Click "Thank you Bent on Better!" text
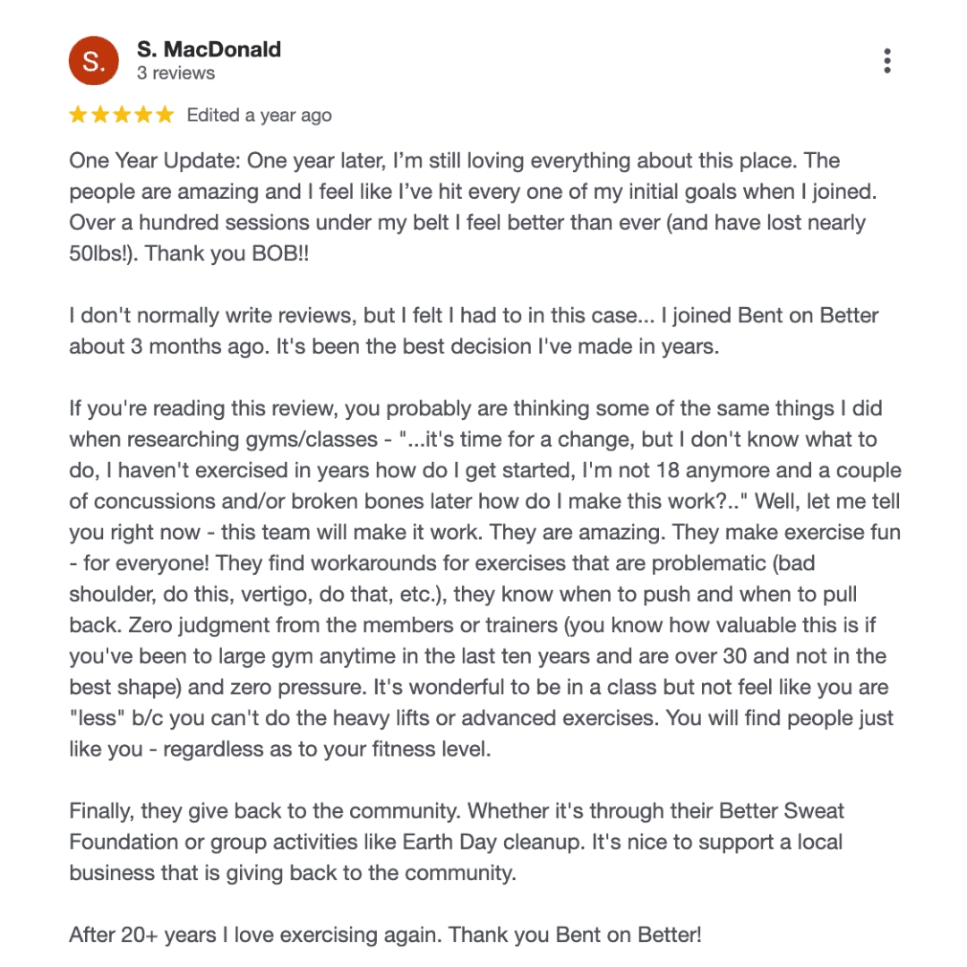This screenshot has width=967, height=967. tap(575, 935)
